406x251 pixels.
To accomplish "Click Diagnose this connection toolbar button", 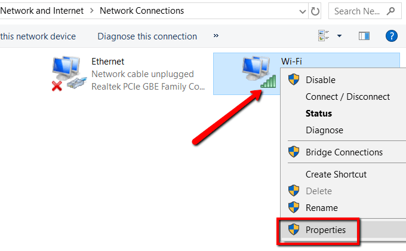I will point(147,36).
